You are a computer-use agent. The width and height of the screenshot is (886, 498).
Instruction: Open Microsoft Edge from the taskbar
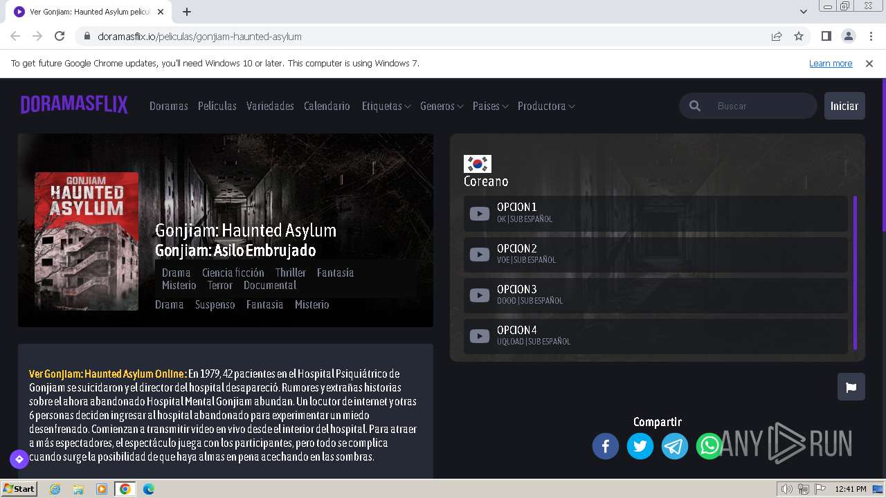[149, 489]
